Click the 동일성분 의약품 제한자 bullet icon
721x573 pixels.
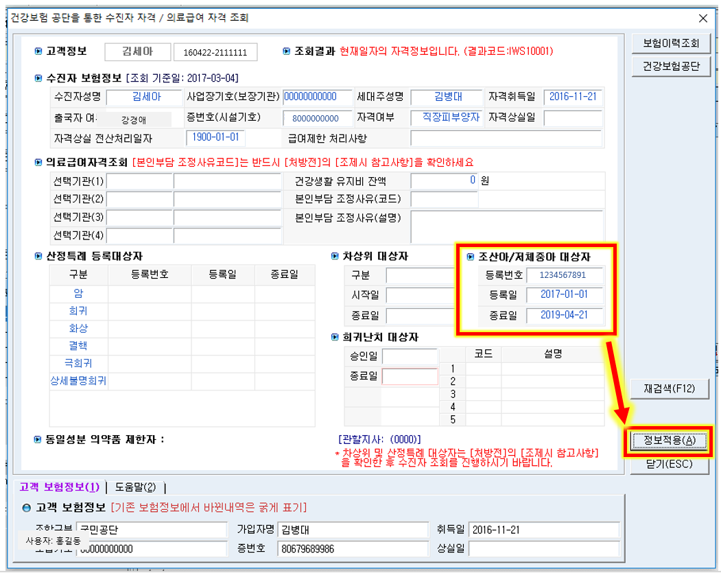click(38, 439)
